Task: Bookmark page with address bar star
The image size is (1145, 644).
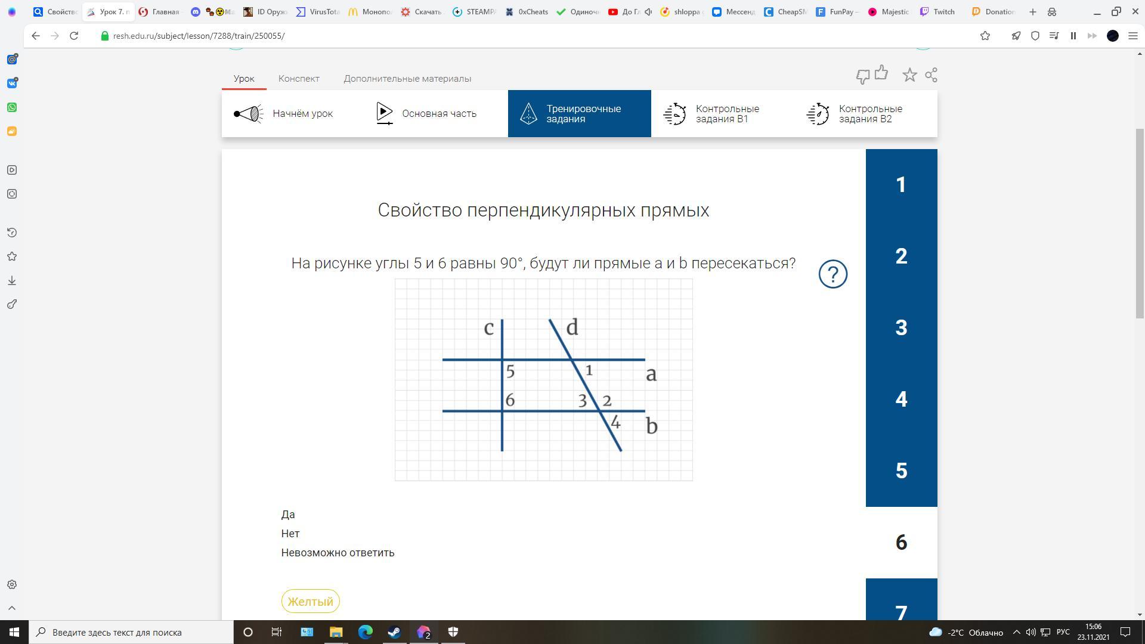Action: pyautogui.click(x=985, y=36)
